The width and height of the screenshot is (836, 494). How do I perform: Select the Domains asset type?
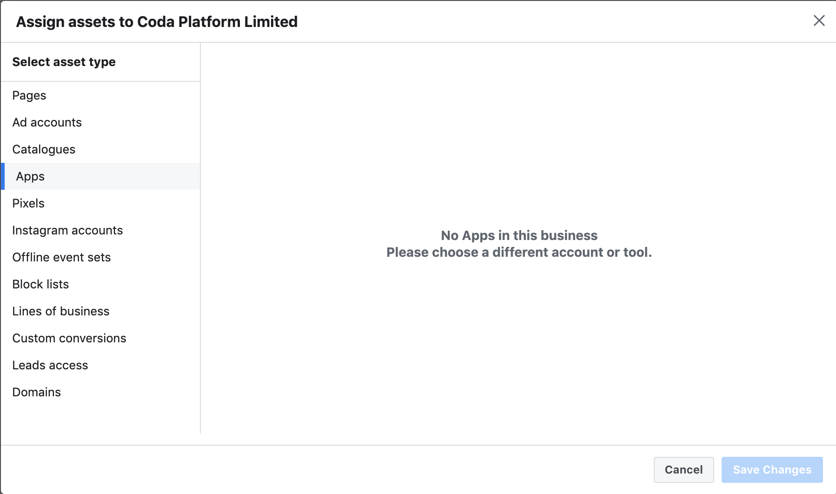[x=100, y=392]
